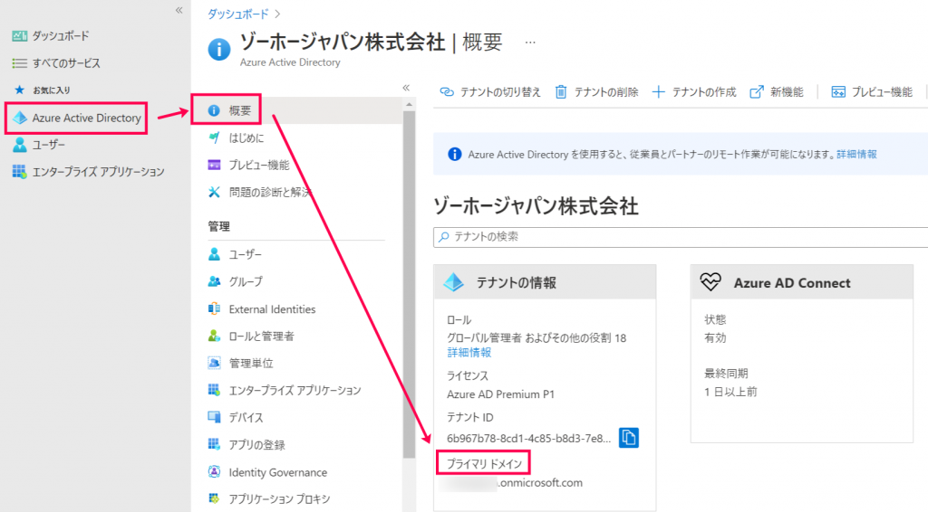Open ユーザー under 管理 section

point(246,254)
